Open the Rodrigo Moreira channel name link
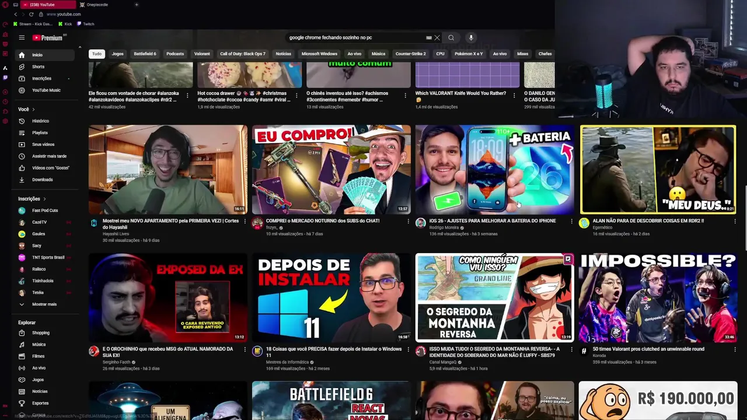 pos(444,228)
